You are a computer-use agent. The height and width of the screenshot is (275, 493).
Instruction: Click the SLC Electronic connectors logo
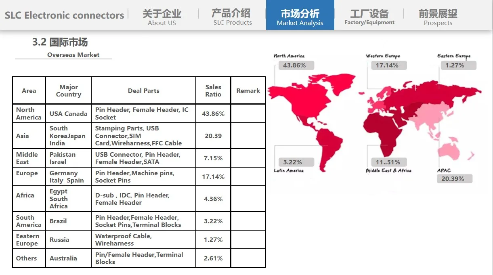tap(64, 15)
